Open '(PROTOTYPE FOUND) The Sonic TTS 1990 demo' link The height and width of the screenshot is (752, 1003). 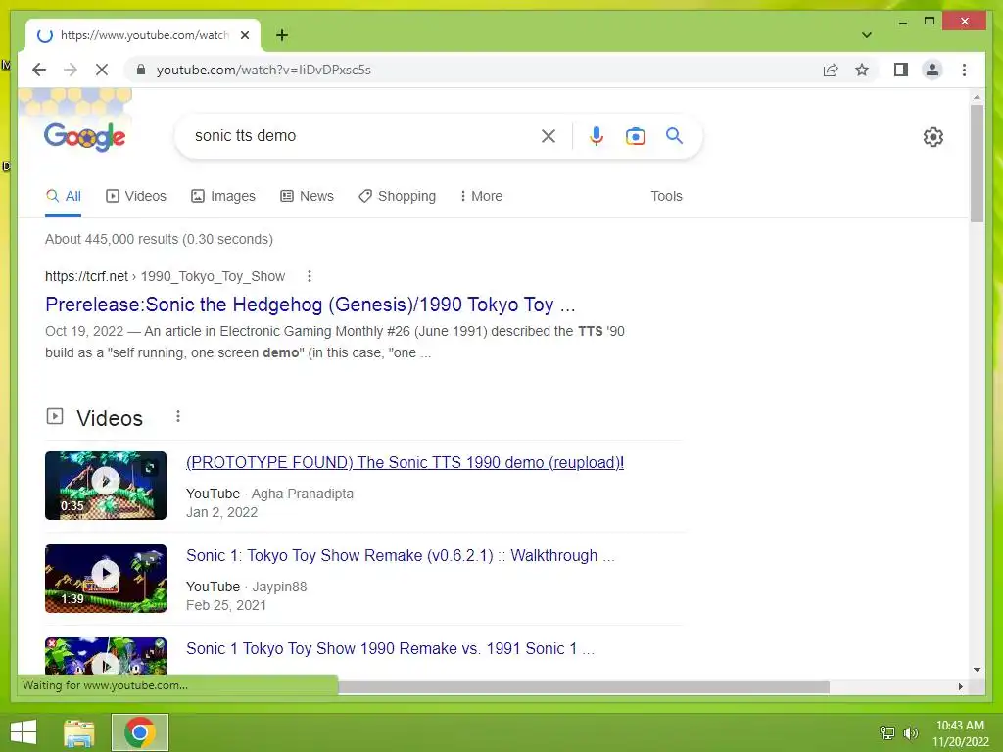pyautogui.click(x=405, y=462)
